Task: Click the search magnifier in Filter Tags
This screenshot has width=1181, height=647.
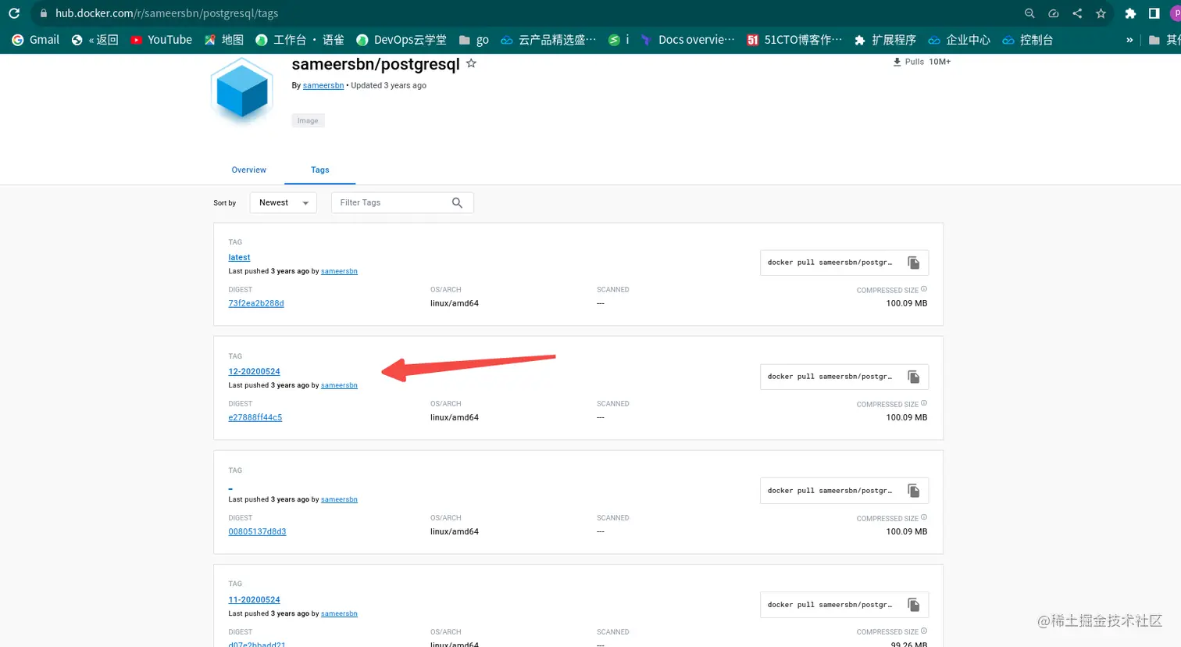Action: (x=457, y=202)
